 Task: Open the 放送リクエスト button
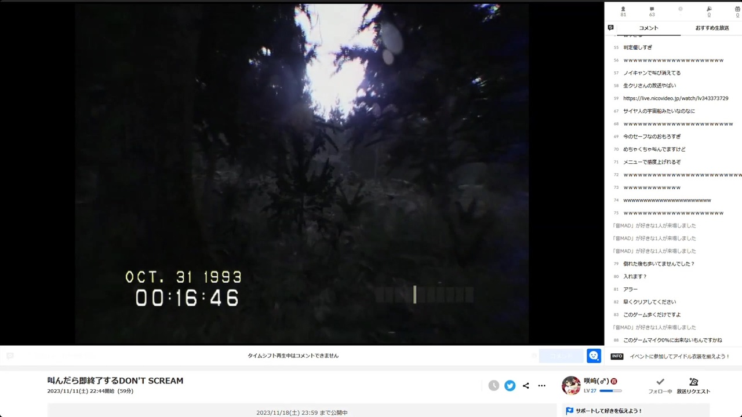click(x=693, y=386)
